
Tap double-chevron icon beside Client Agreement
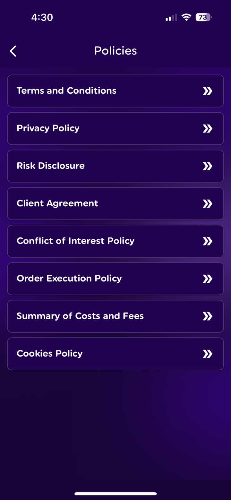pos(208,204)
